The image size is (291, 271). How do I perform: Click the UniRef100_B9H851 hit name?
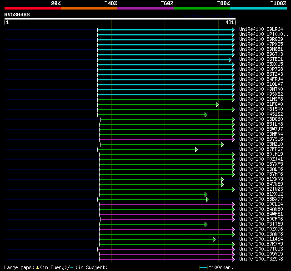click(261, 49)
